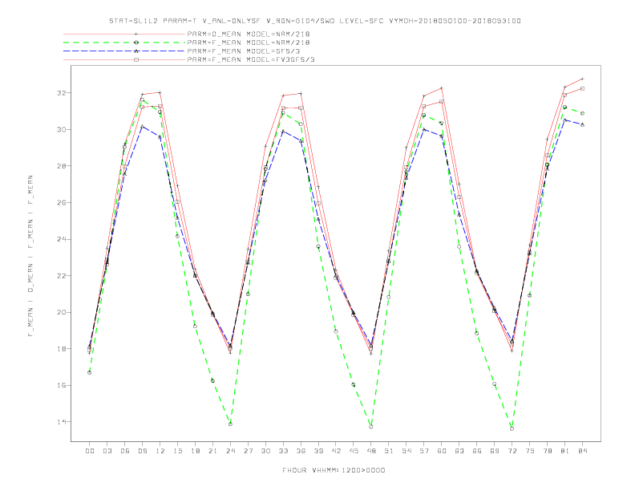
Task: Click x-axis forecast hour label 03
Action: pos(107,451)
